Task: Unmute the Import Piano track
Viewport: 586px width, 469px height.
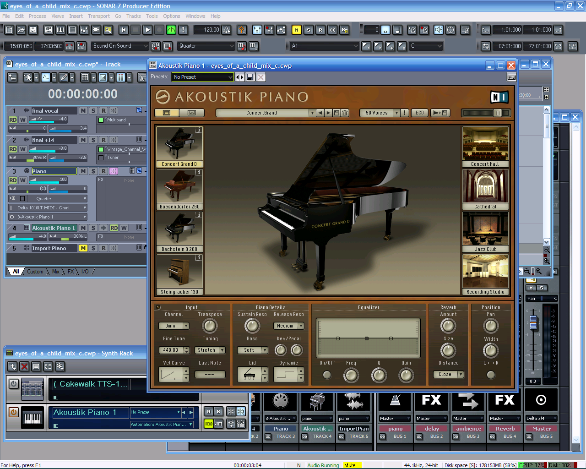Action: [x=83, y=248]
